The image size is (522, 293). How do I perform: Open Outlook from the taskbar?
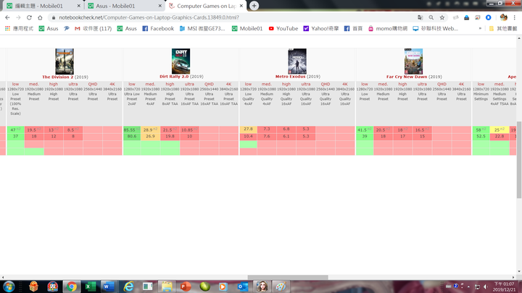243,286
